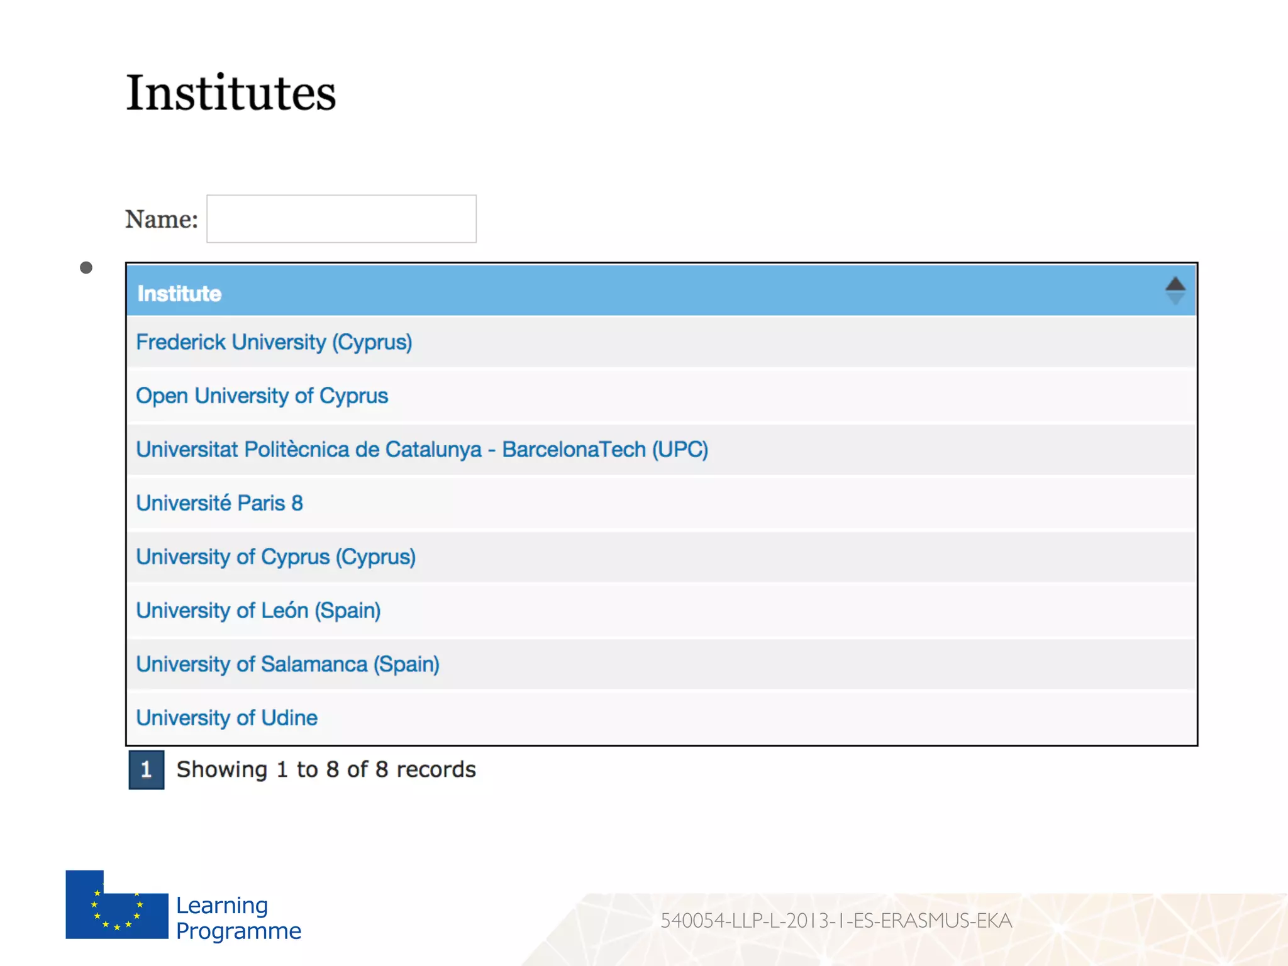This screenshot has height=966, width=1288.
Task: Open University of León (Spain) link
Action: 258,610
